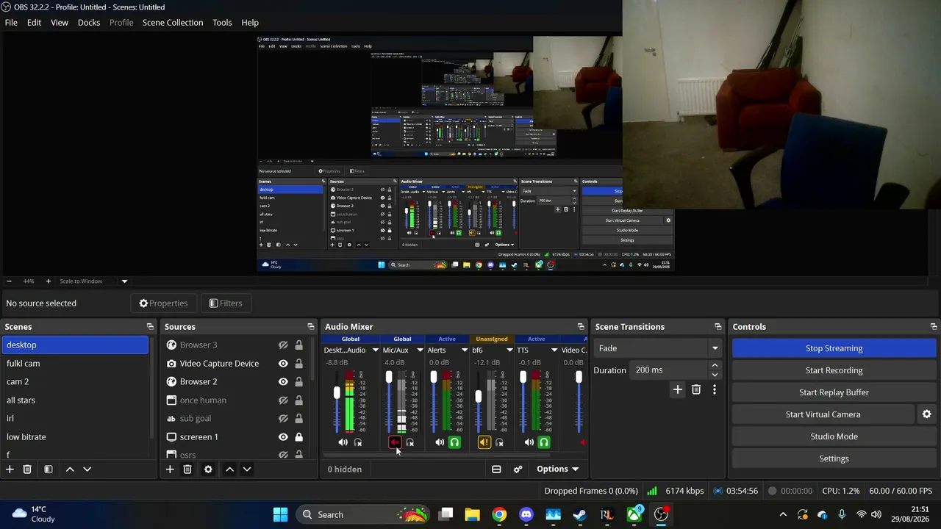
Task: Show the once human source
Action: 283,400
